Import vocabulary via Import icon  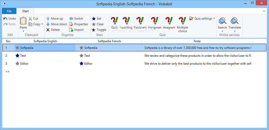(x=71, y=30)
